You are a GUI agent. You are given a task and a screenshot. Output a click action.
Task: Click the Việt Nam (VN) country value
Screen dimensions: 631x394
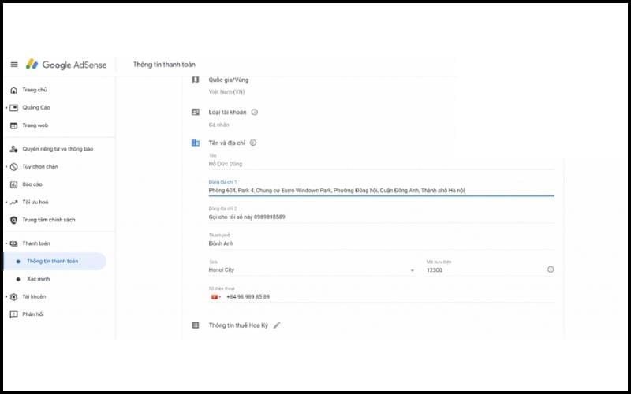coord(226,92)
